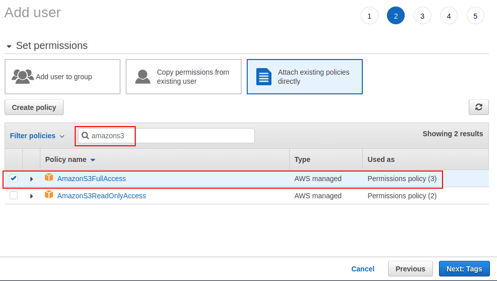Click the refresh policies icon button
Screen dimensions: 497x281
(x=478, y=107)
